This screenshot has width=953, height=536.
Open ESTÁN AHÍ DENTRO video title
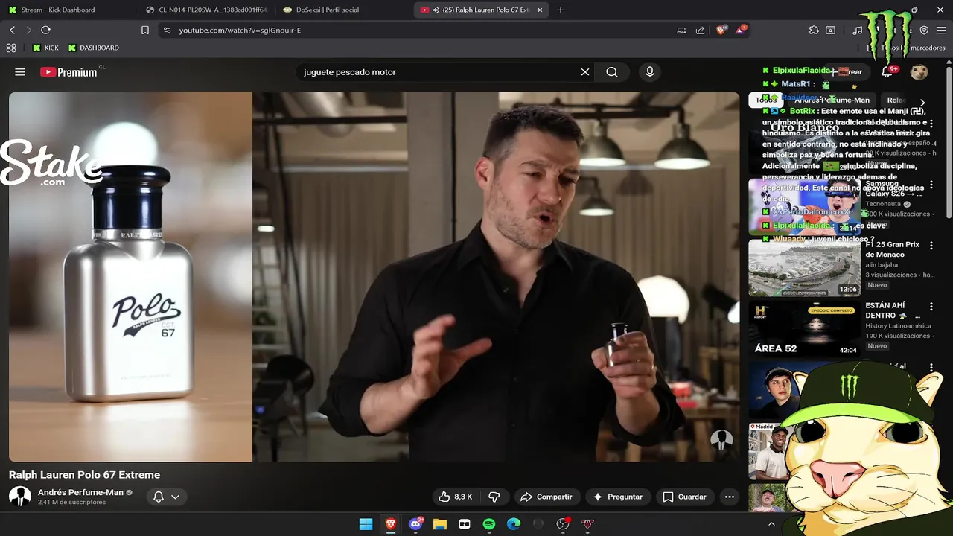(893, 310)
